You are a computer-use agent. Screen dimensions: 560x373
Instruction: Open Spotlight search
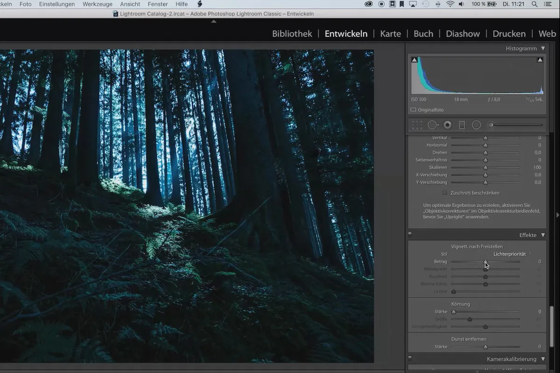point(534,4)
